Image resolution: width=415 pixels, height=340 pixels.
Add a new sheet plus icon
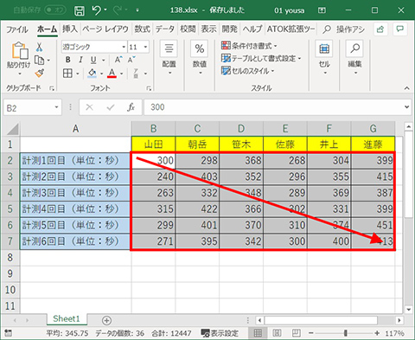106,320
